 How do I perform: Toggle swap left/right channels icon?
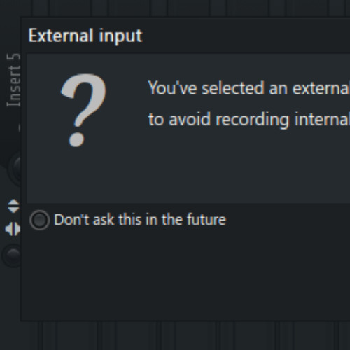point(13,229)
